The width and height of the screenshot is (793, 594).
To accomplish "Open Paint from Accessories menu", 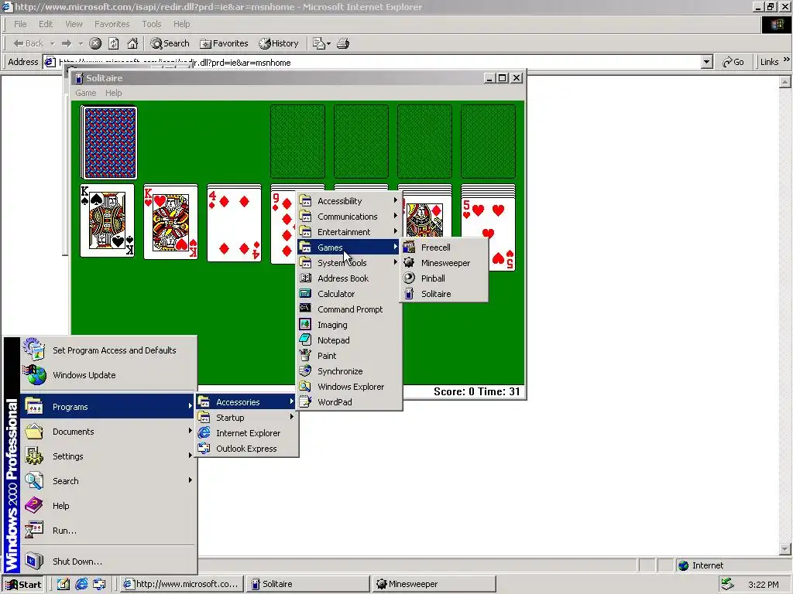I will [349, 356].
